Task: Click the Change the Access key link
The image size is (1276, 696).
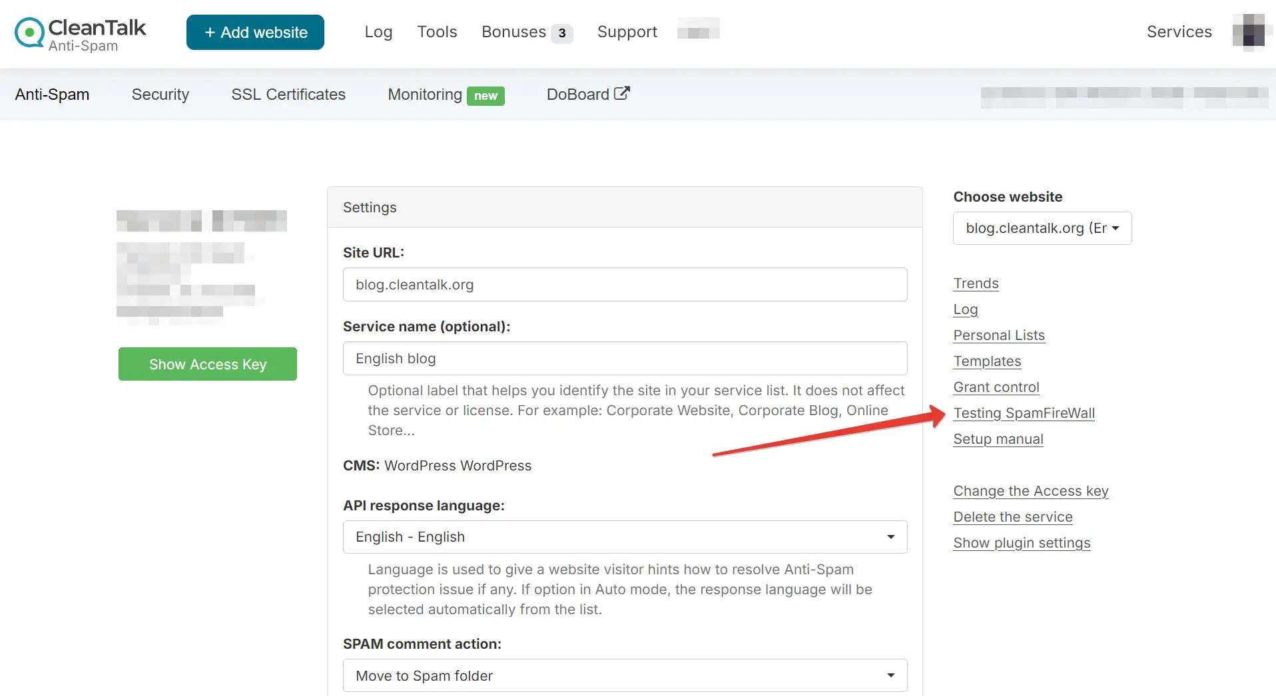Action: pyautogui.click(x=1030, y=491)
